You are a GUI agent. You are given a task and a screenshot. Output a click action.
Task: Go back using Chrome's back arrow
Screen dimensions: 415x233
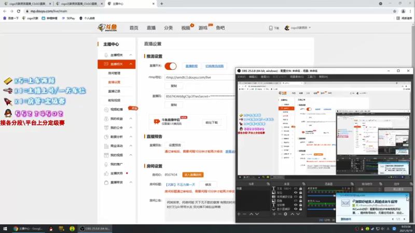(x=5, y=11)
